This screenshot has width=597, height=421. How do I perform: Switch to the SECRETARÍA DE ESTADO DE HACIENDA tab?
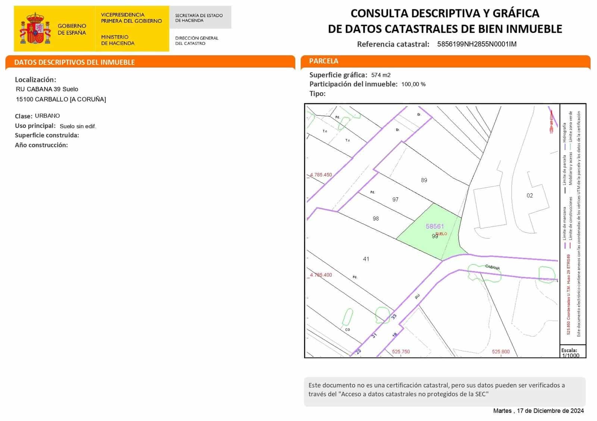pos(200,18)
